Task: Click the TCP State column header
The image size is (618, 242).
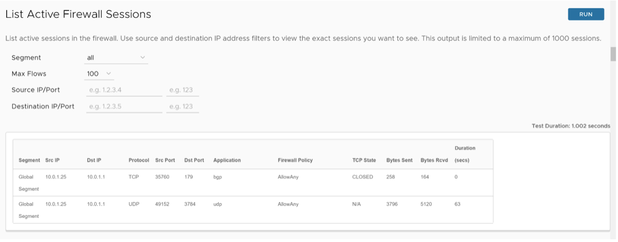Action: (364, 160)
